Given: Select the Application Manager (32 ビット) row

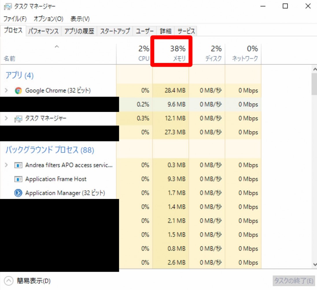Looking at the screenshot, I should (x=131, y=193).
